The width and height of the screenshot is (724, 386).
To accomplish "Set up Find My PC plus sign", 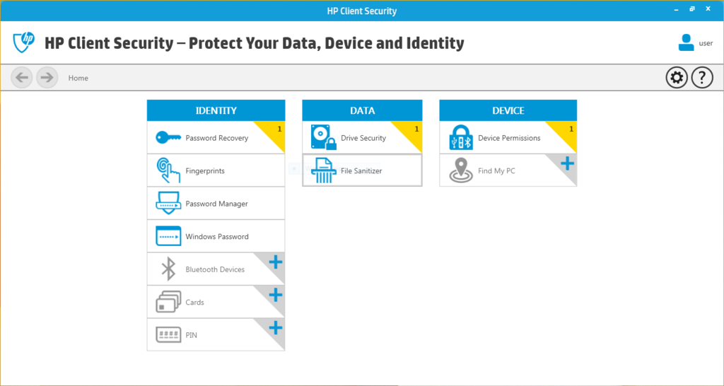I will [x=568, y=164].
